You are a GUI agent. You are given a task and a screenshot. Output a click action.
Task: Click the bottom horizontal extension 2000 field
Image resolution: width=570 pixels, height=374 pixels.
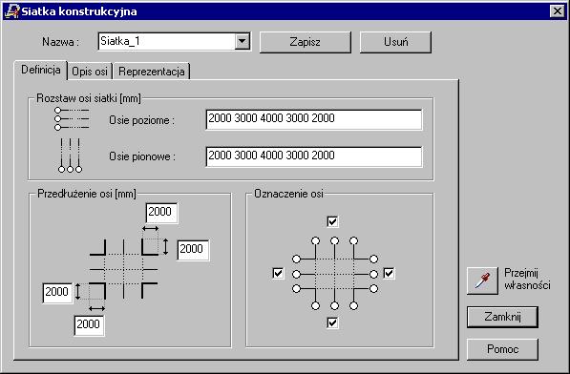click(89, 325)
